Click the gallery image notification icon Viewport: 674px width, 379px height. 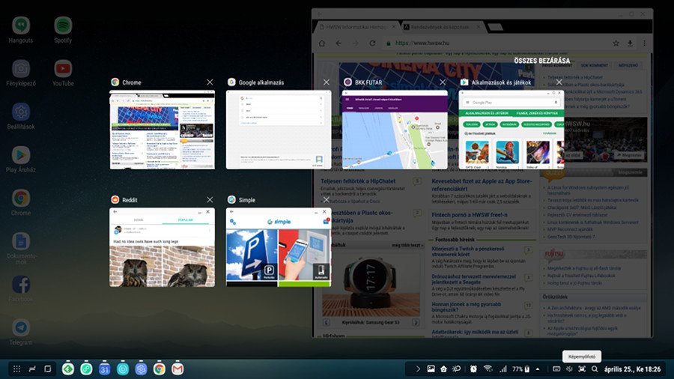point(431,369)
